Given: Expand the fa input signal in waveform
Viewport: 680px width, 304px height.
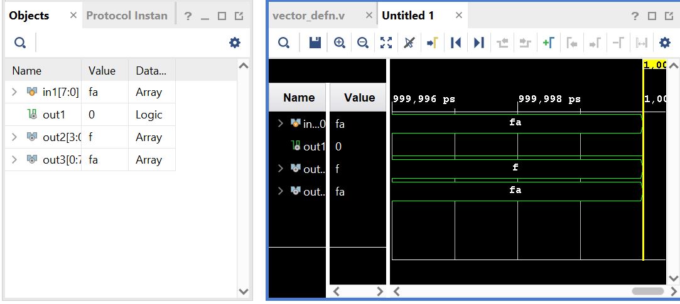Looking at the screenshot, I should [x=280, y=123].
